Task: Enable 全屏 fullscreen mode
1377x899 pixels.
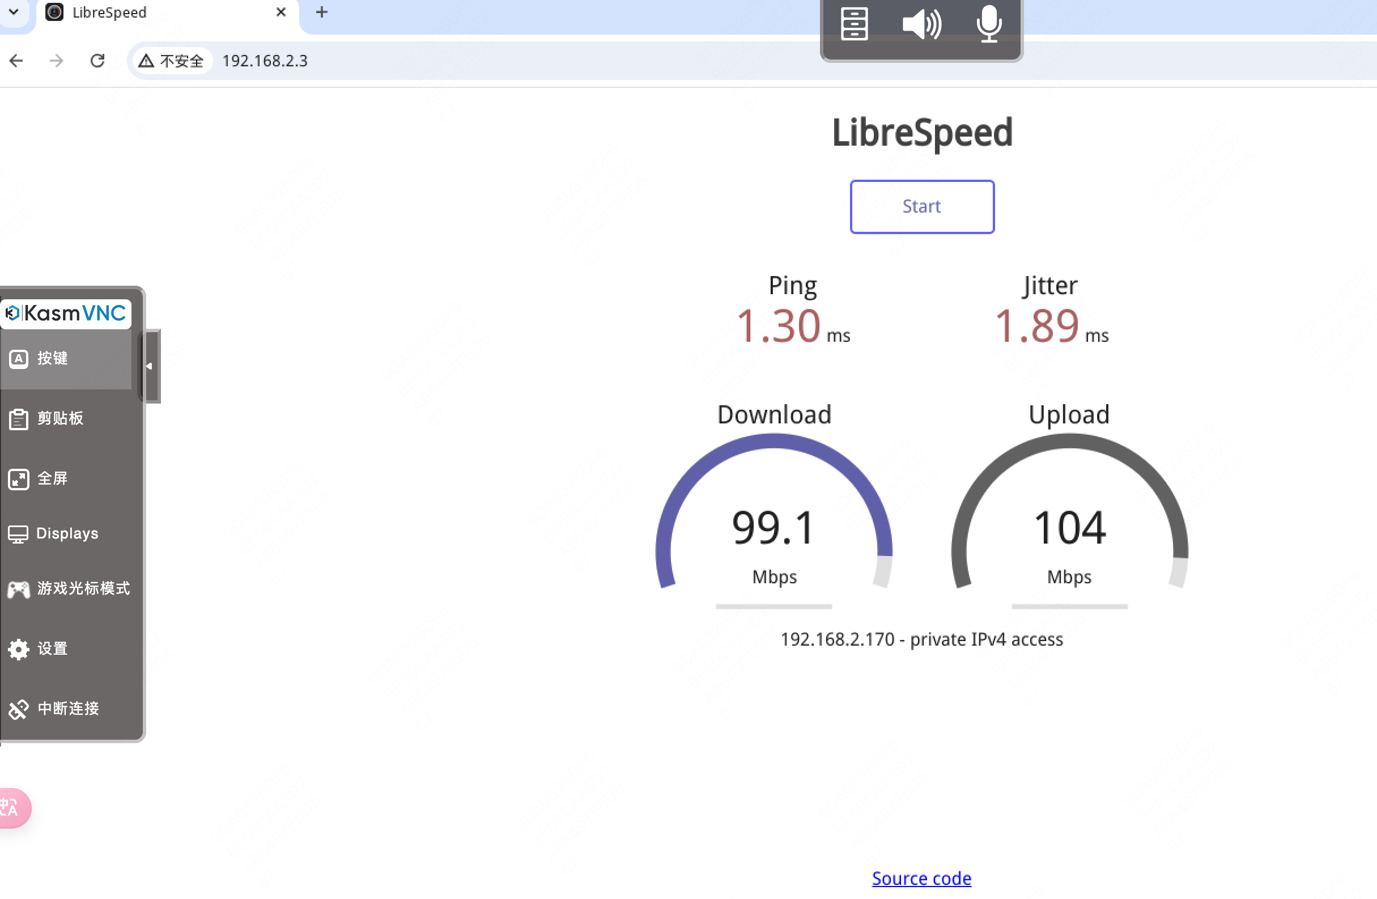Action: 66,480
